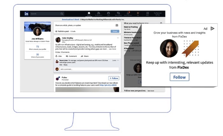Click 'Share an article, photo, or update' box

point(85,25)
